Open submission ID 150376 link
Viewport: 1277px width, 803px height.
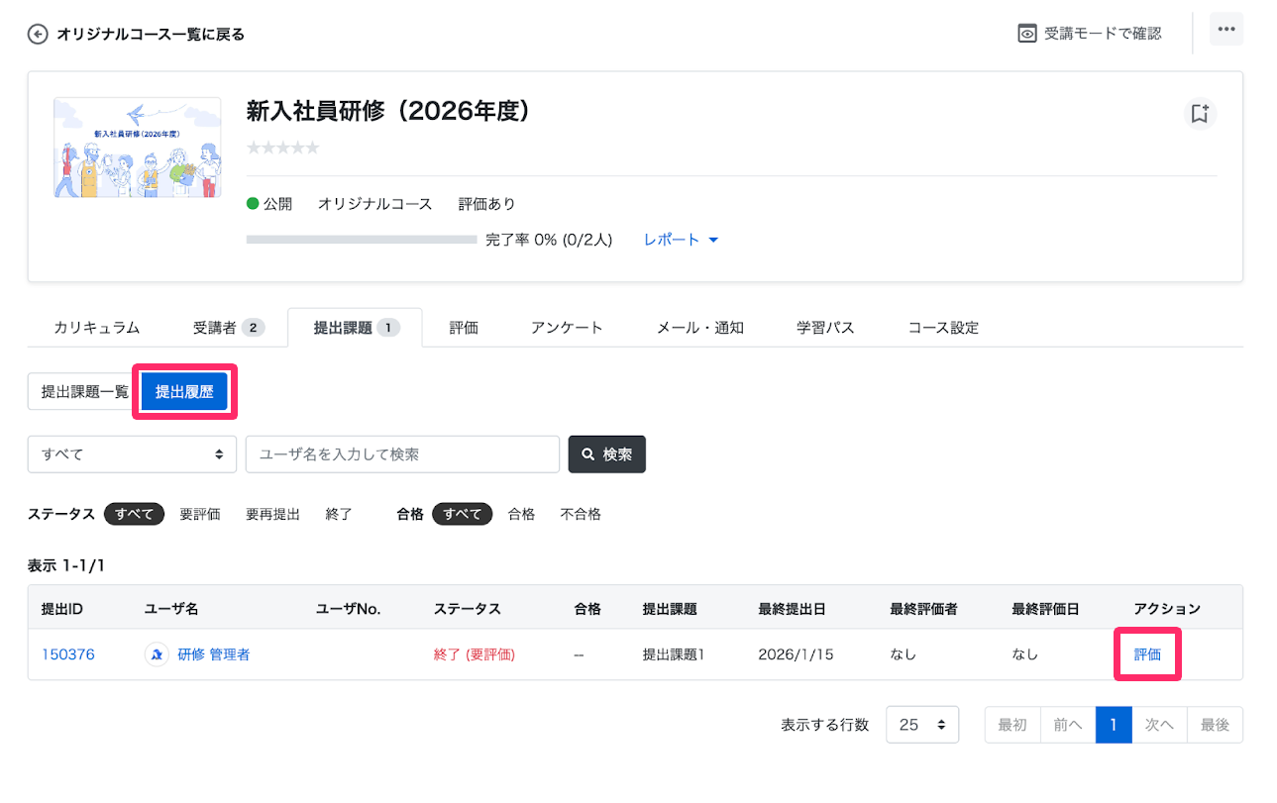coord(68,654)
